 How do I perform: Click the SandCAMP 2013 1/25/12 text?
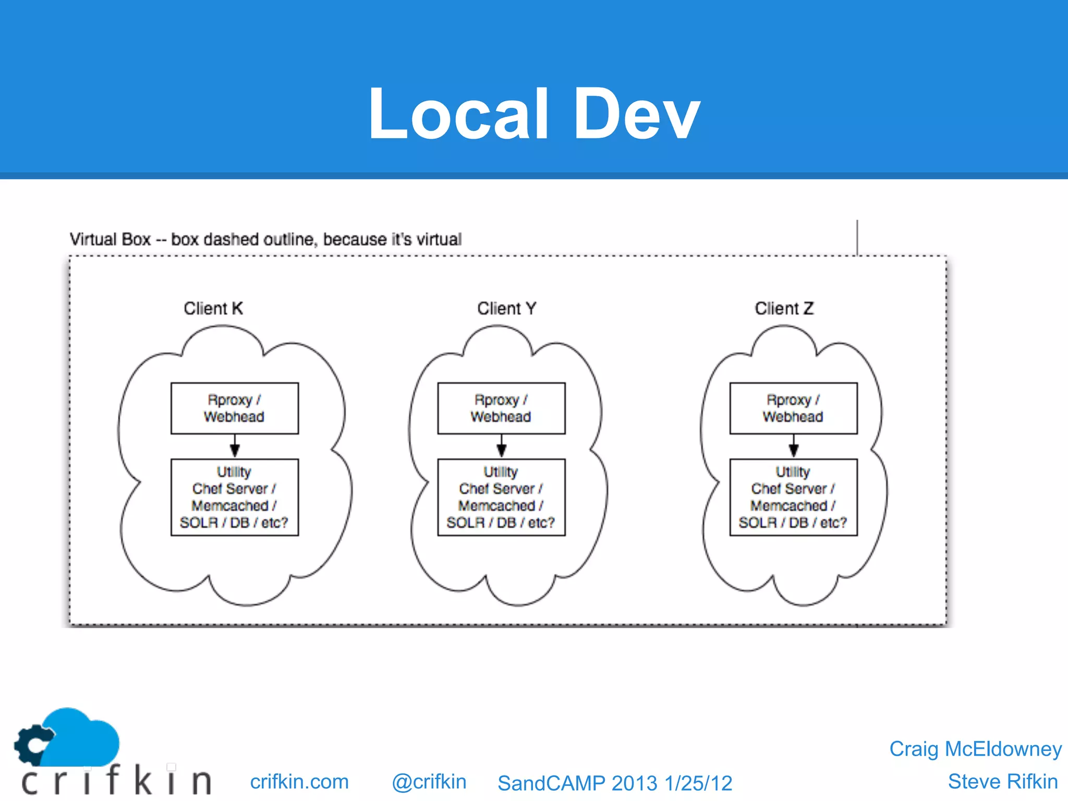(x=615, y=783)
